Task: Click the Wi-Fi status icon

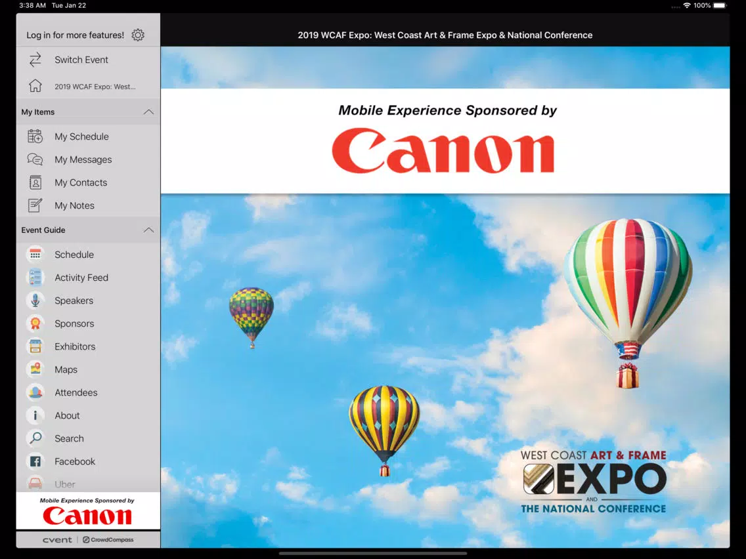Action: [x=686, y=5]
